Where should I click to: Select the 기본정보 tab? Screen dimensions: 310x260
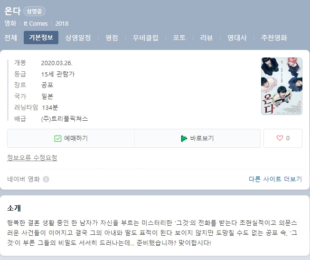tap(41, 38)
